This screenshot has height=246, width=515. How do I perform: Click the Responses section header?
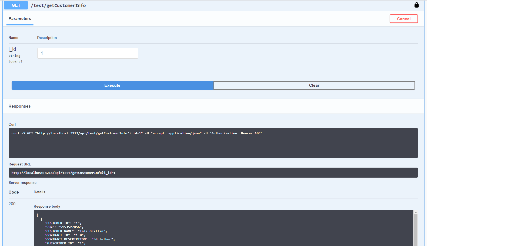pyautogui.click(x=19, y=106)
